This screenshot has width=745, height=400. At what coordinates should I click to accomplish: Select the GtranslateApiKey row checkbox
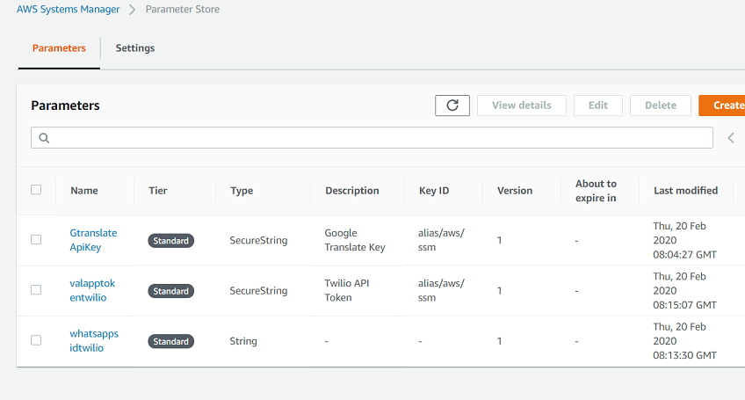[36, 239]
